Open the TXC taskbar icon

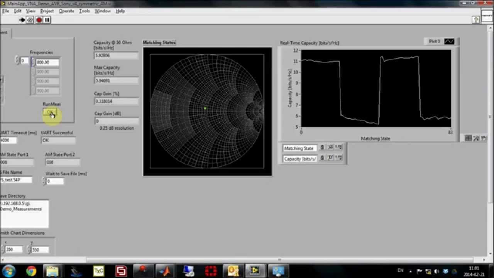pos(98,271)
